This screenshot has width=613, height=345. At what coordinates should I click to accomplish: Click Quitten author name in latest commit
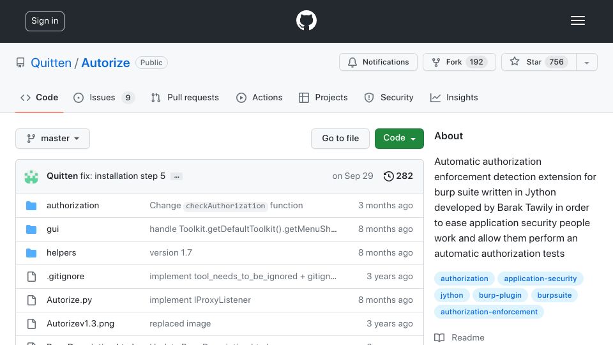pyautogui.click(x=62, y=176)
